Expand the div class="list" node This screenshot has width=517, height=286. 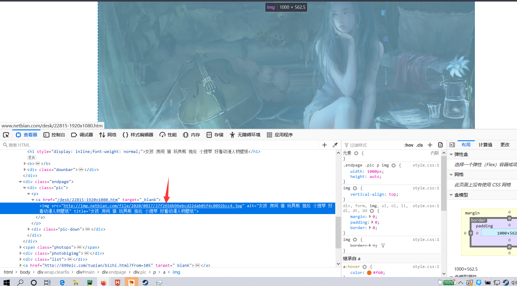[x=20, y=259]
